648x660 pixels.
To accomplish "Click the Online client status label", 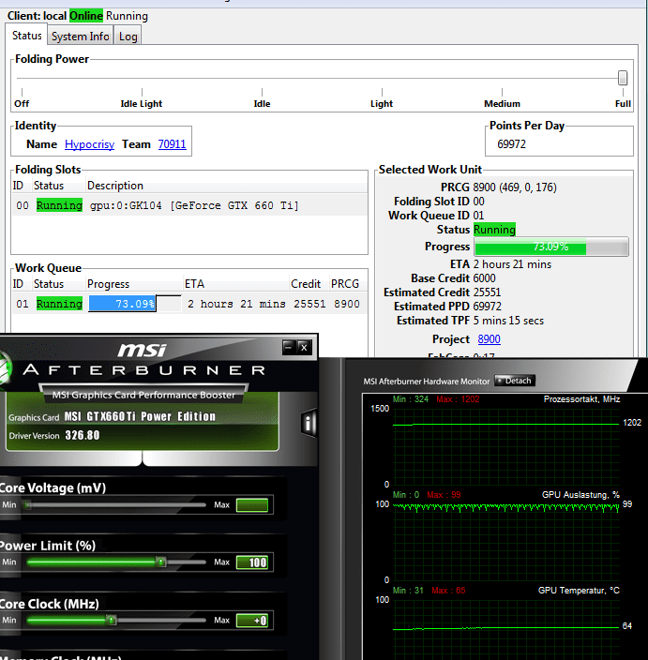I will pos(86,16).
